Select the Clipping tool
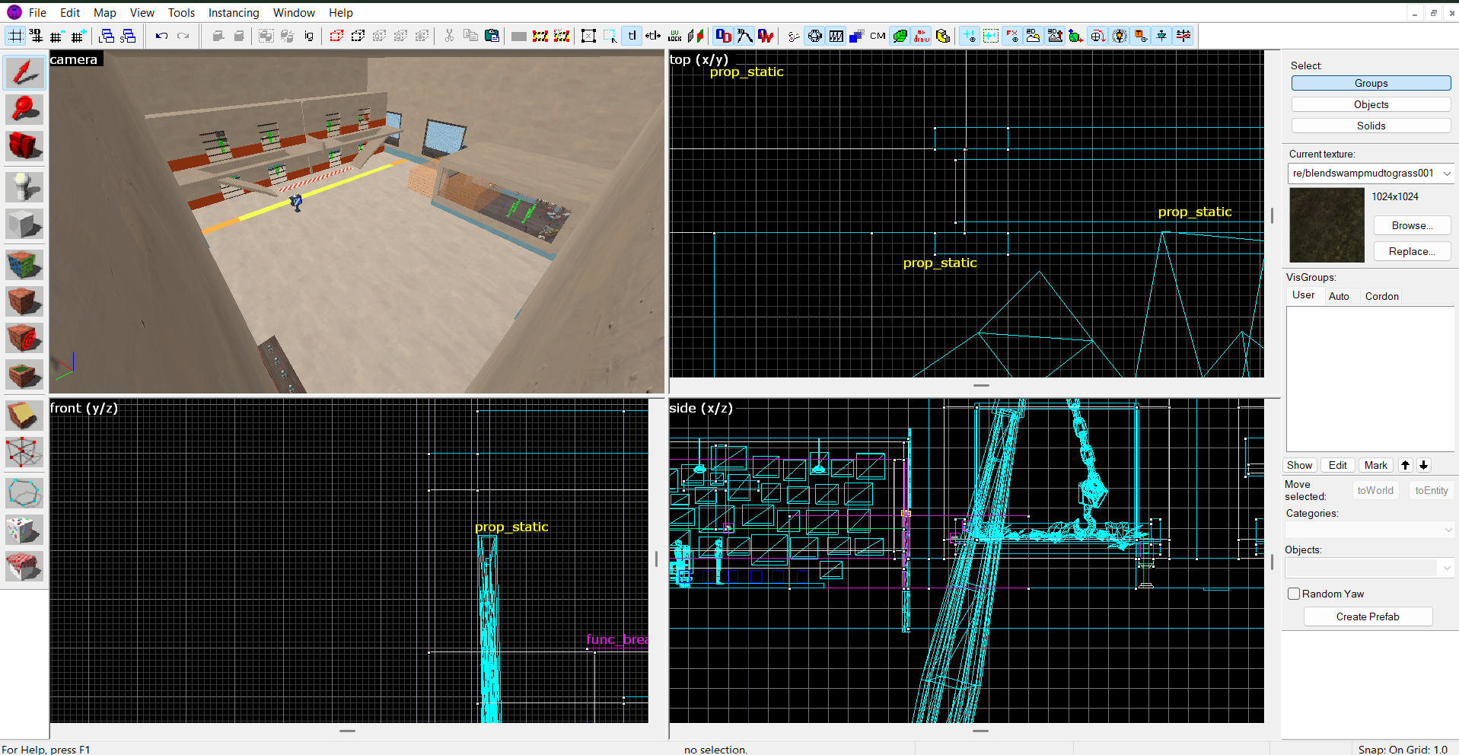This screenshot has height=755, width=1459. pyautogui.click(x=24, y=415)
